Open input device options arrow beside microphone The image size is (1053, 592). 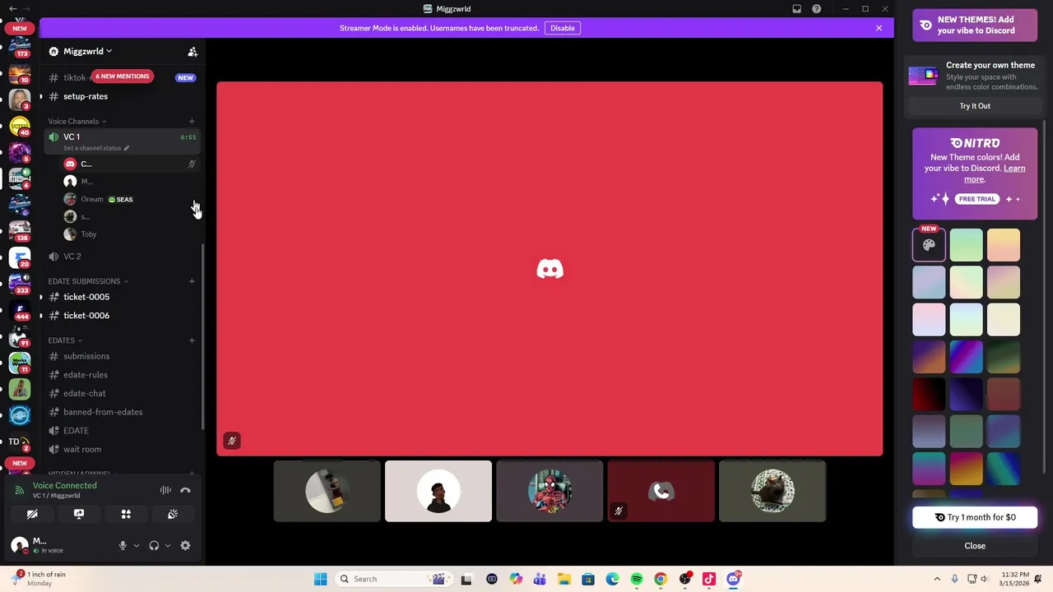(x=137, y=545)
